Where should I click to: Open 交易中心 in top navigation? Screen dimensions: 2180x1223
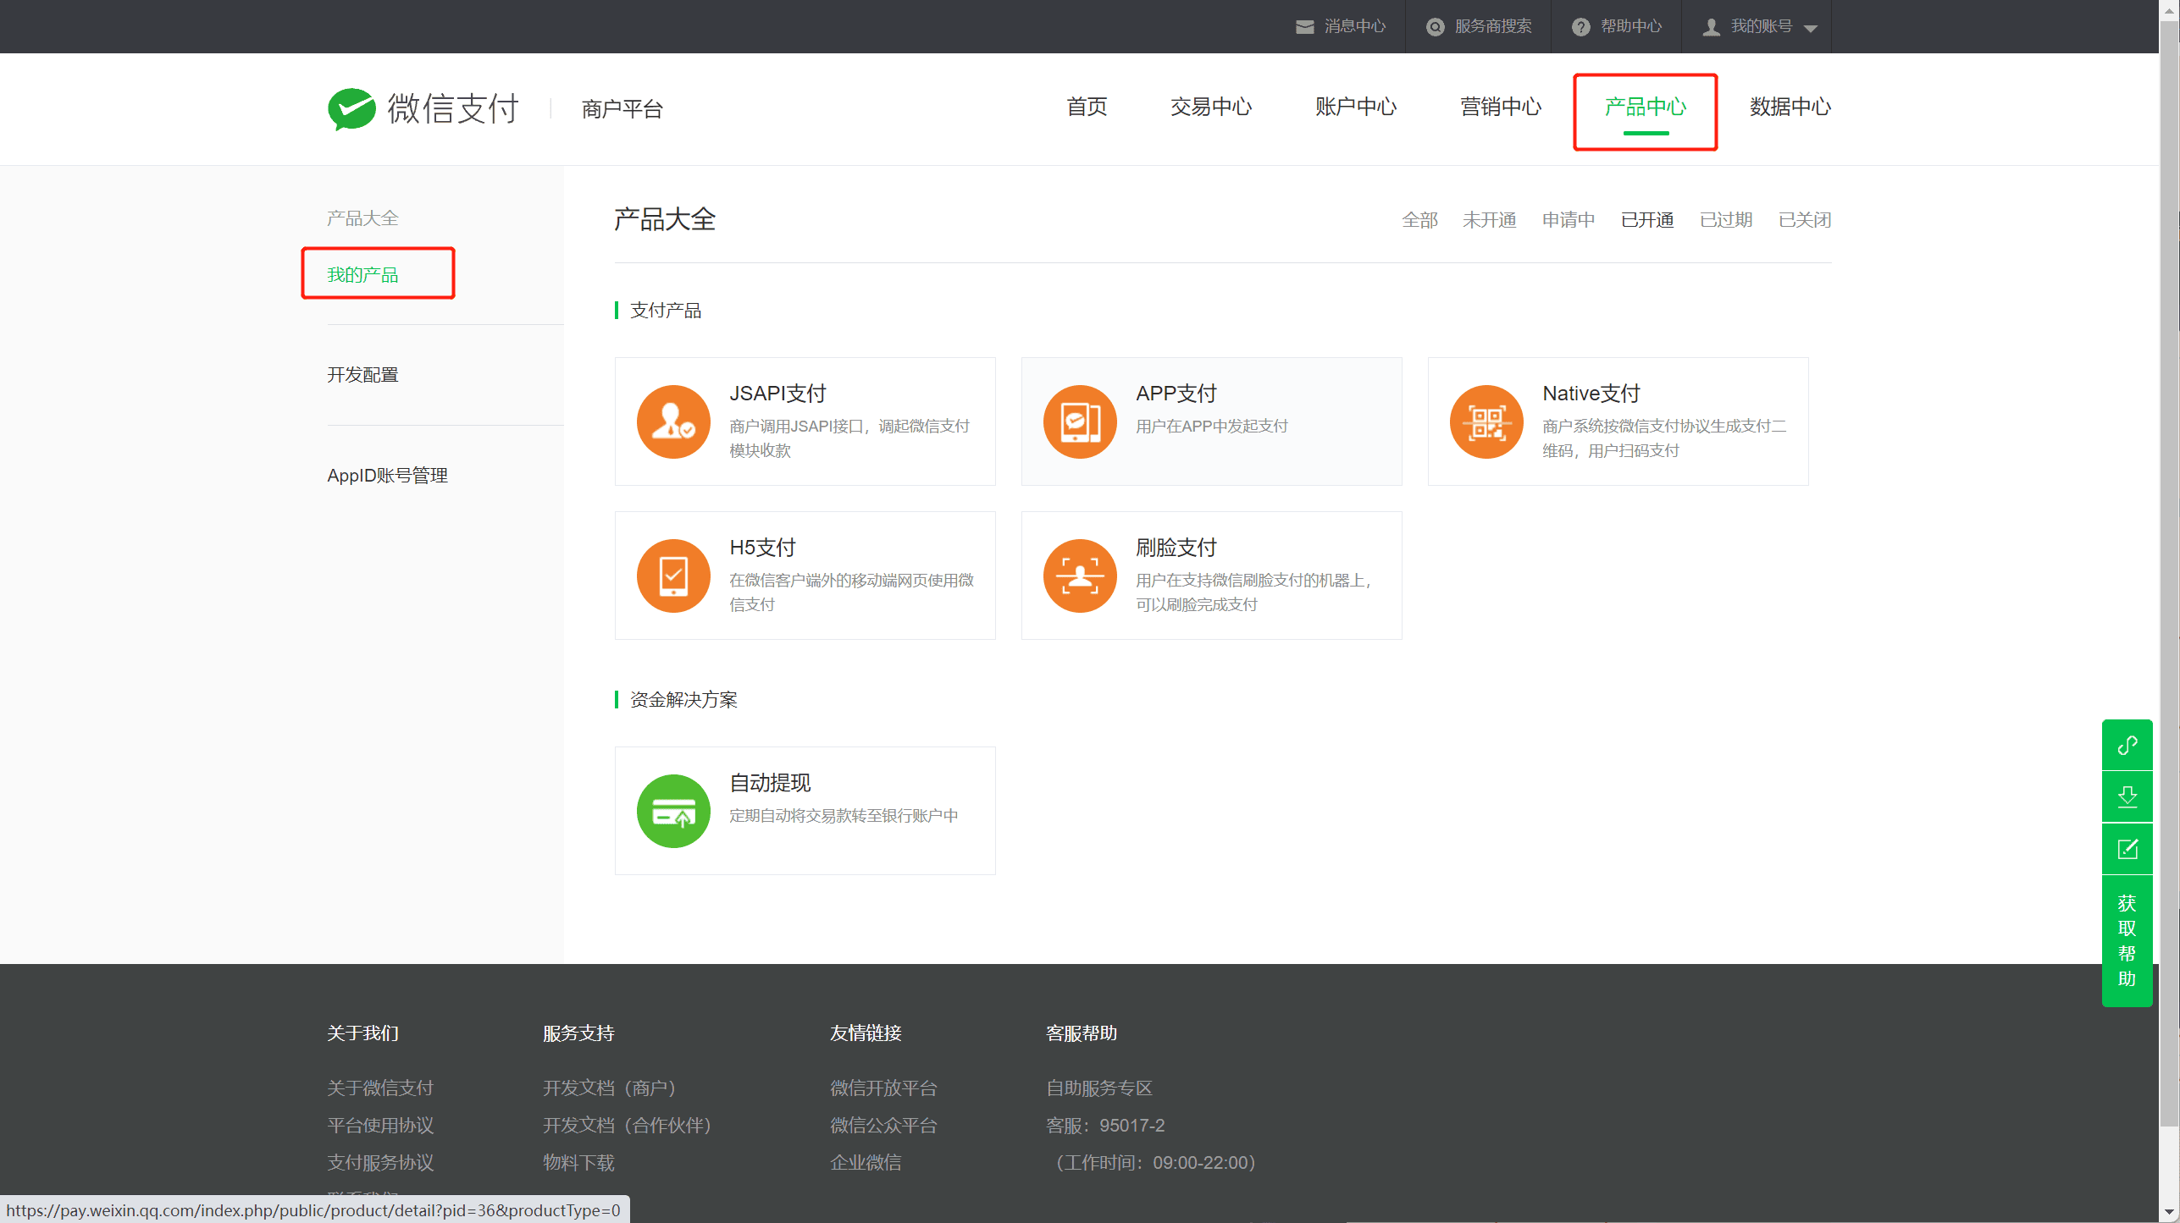tap(1210, 107)
